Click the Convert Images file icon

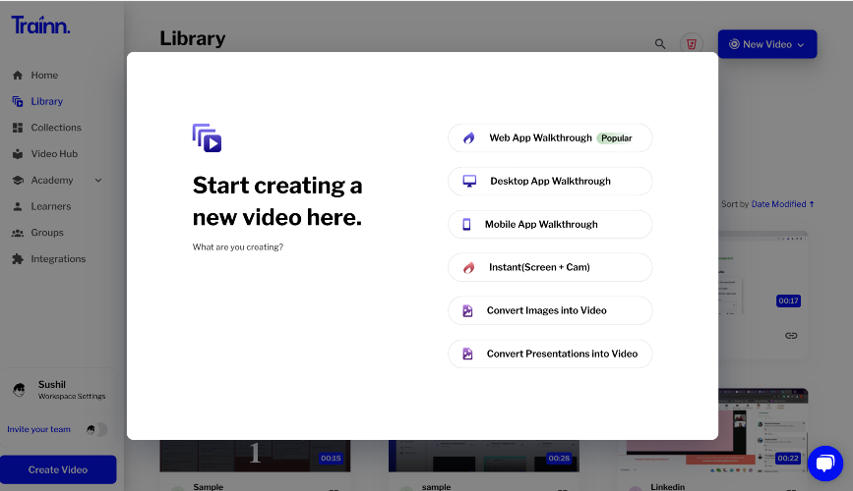(x=467, y=310)
